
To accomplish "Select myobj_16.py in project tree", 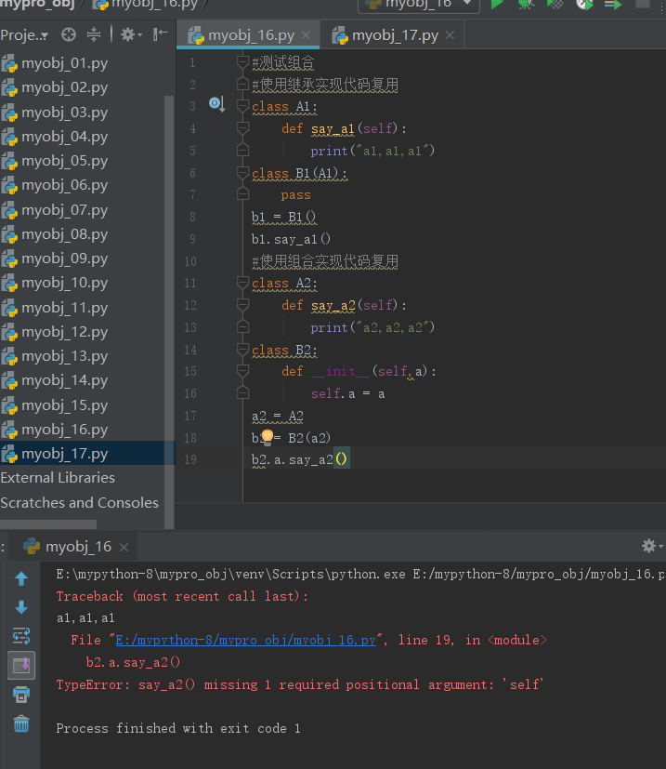I will tap(64, 430).
